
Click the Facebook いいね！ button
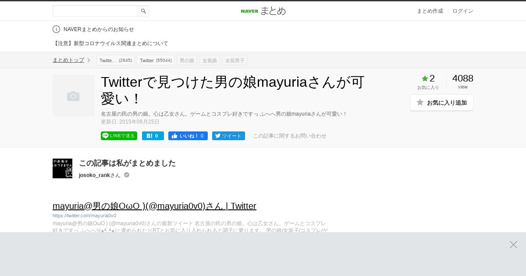click(188, 136)
